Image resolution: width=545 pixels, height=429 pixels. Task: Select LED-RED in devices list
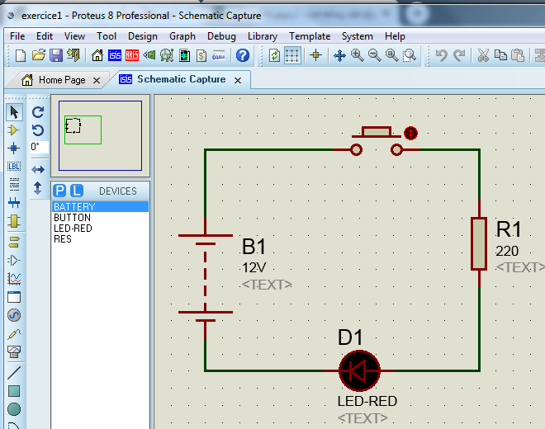(73, 229)
